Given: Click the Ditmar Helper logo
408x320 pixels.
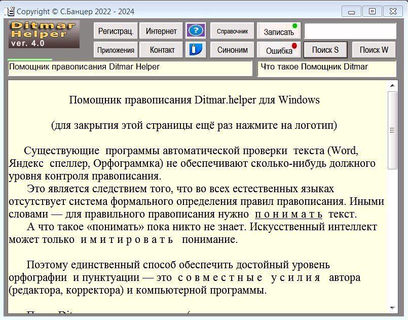Looking at the screenshot, I should [x=44, y=34].
